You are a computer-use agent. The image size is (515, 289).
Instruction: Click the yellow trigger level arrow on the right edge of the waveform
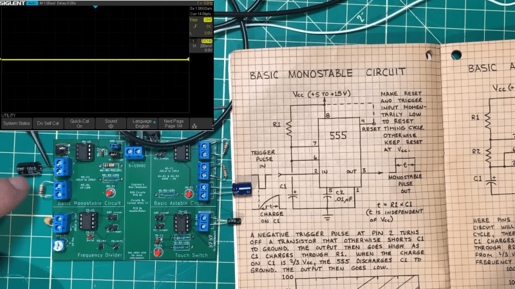188,59
